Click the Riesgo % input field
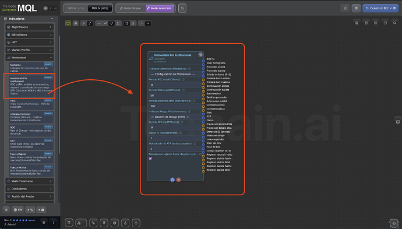402x229 pixels. (x=175, y=138)
